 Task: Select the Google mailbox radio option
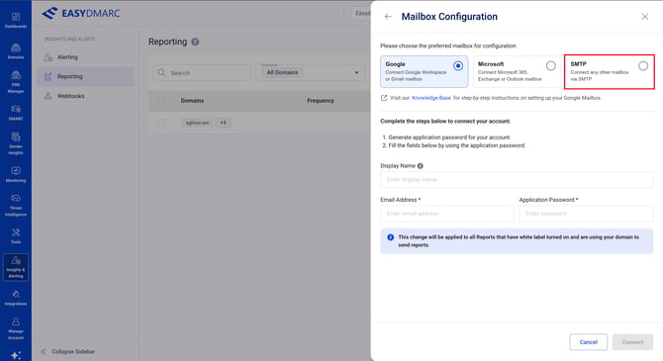pyautogui.click(x=458, y=66)
